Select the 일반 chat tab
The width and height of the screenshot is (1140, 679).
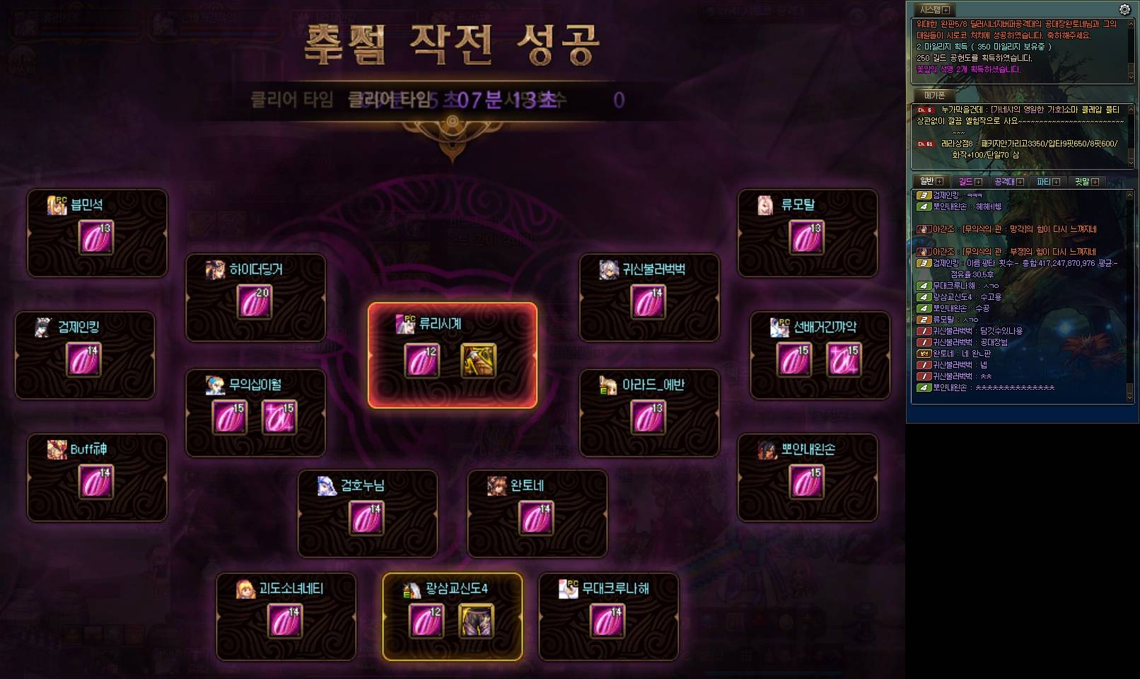926,181
